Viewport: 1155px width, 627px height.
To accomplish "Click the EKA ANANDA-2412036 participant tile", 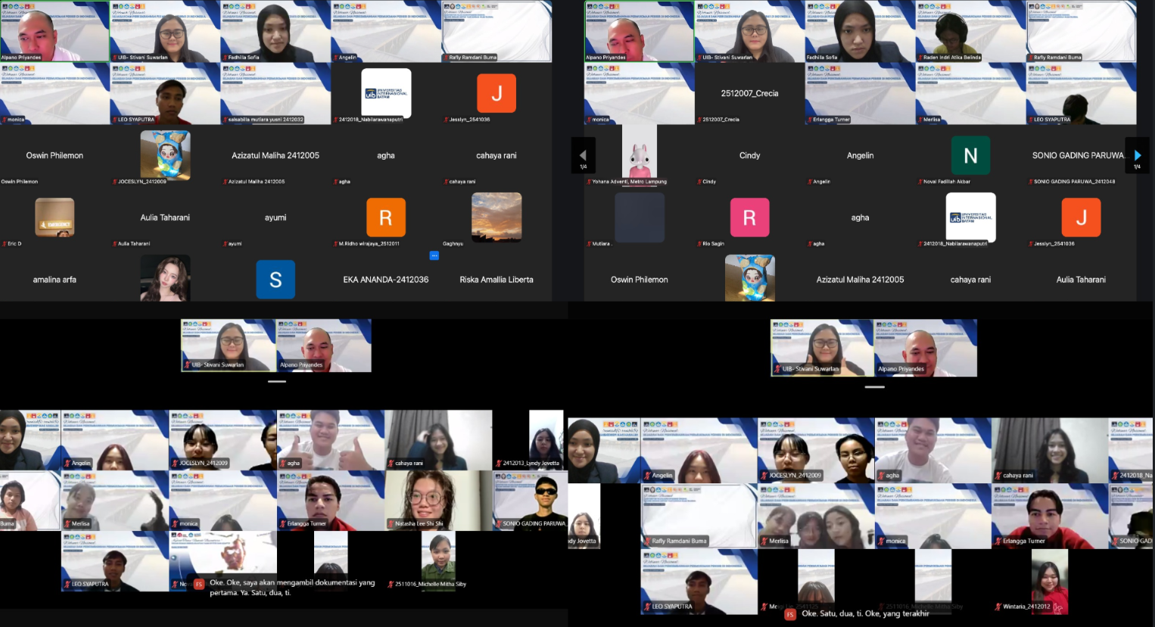I will click(386, 280).
